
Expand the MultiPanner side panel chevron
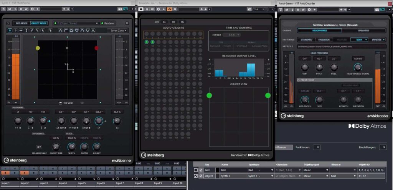(x=8, y=23)
